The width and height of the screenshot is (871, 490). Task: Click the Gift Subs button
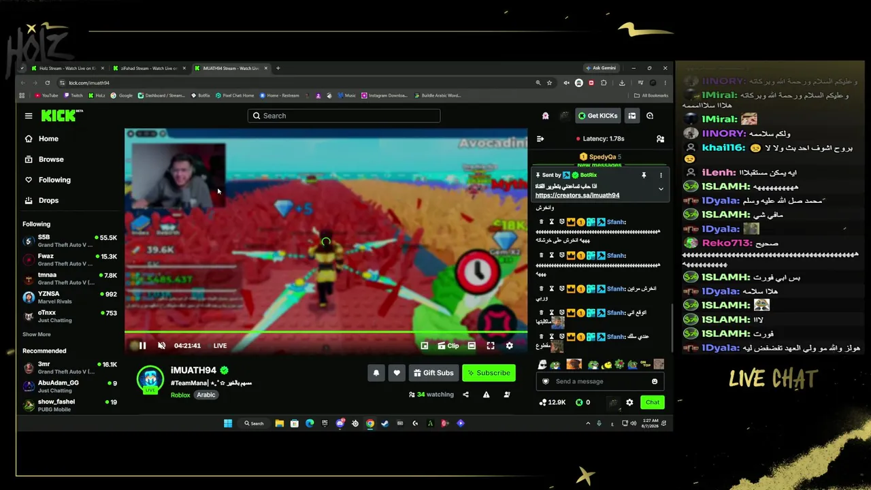(x=433, y=373)
